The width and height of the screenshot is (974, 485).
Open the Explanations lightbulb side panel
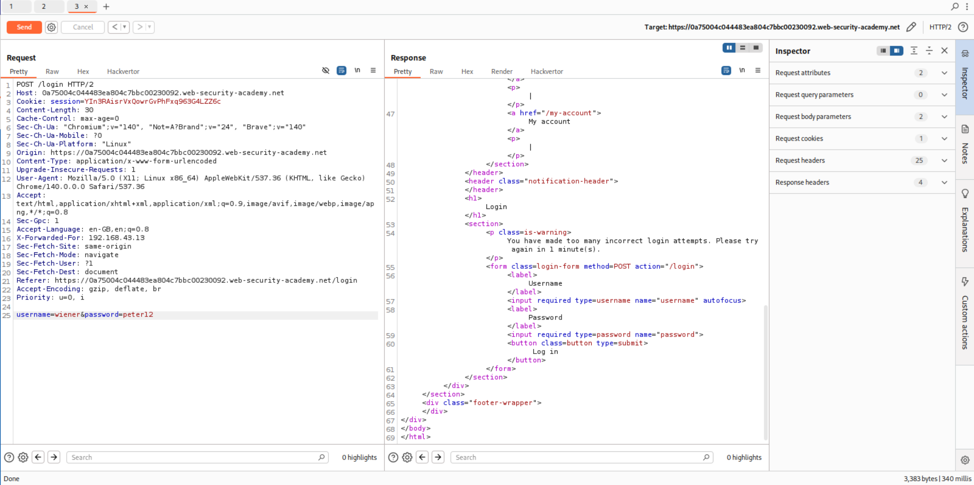coord(965,194)
